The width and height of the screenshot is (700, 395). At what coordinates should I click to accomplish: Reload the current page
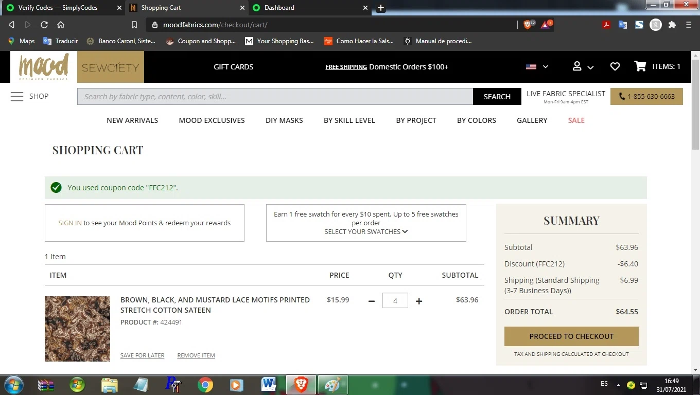click(44, 25)
